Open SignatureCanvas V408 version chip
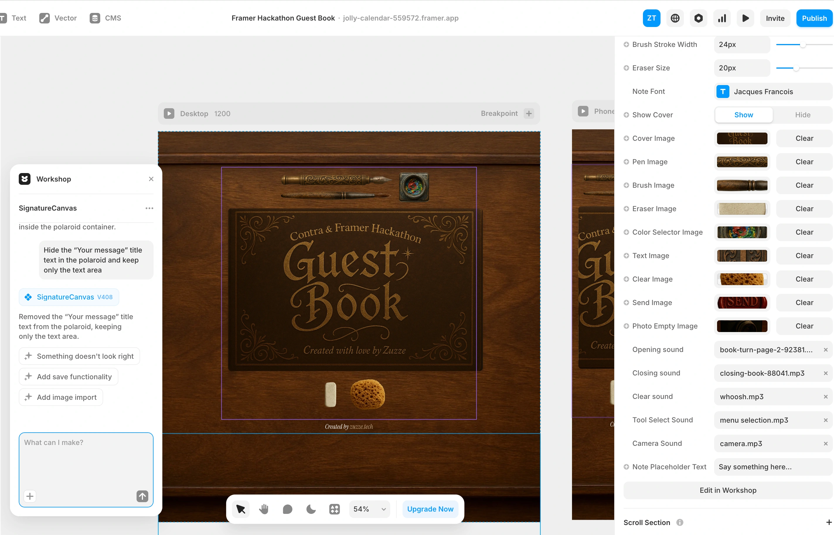Viewport: 834px width, 535px height. point(69,297)
